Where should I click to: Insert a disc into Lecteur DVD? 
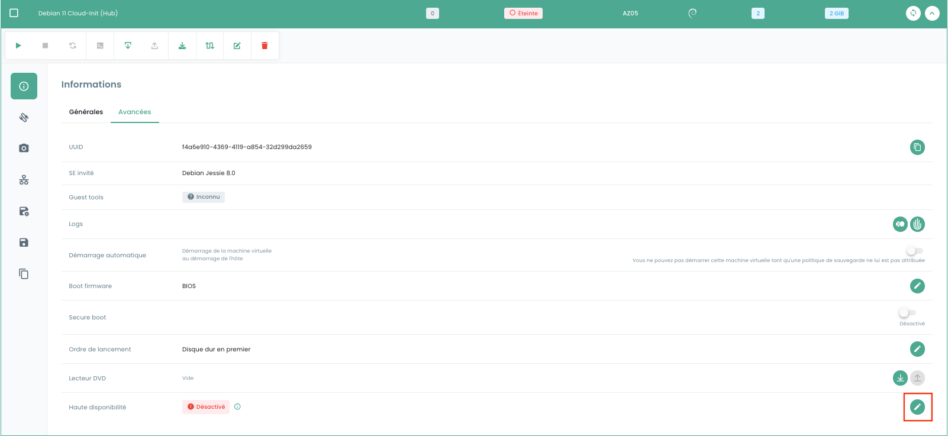(x=899, y=378)
